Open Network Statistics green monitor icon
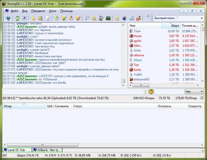This screenshot has width=207, height=160. [108, 18]
